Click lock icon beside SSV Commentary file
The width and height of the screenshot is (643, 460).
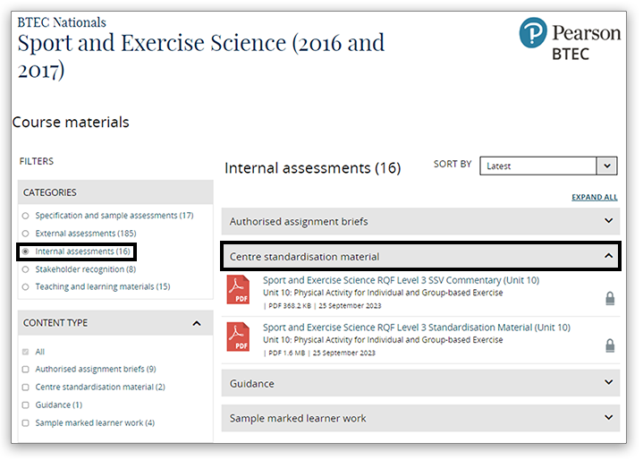point(610,299)
